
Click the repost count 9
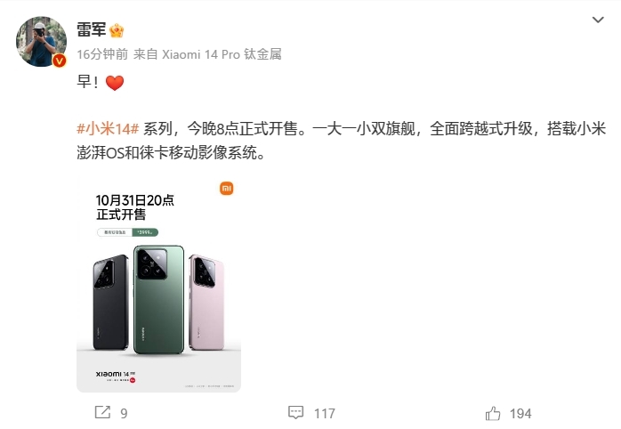pyautogui.click(x=124, y=414)
